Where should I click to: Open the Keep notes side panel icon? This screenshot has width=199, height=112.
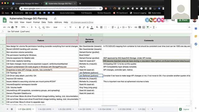[196, 36]
